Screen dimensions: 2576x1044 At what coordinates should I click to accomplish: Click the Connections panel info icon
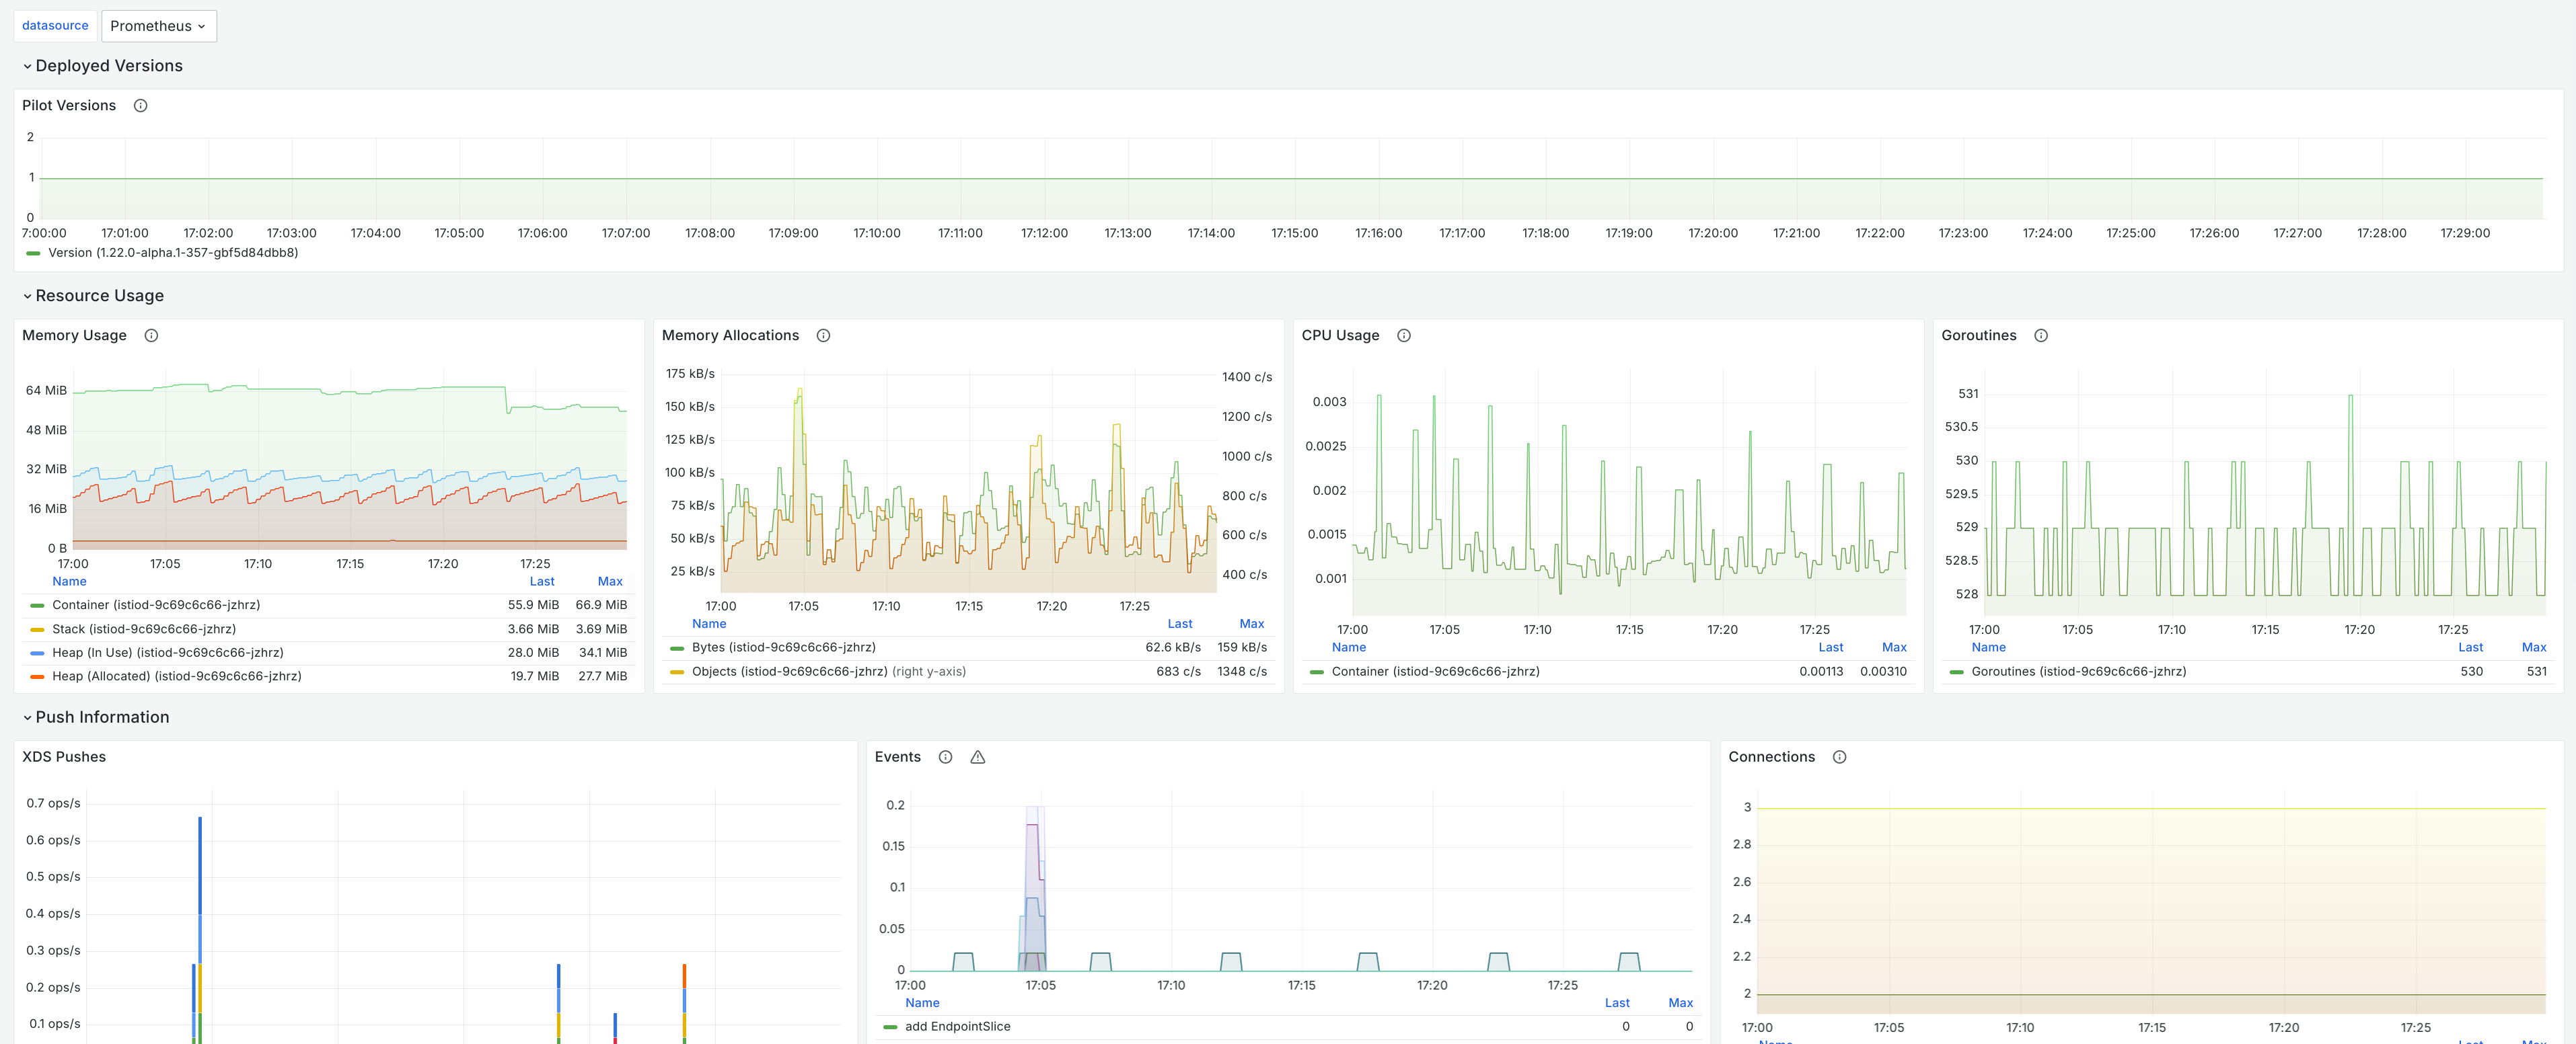[x=1839, y=757]
